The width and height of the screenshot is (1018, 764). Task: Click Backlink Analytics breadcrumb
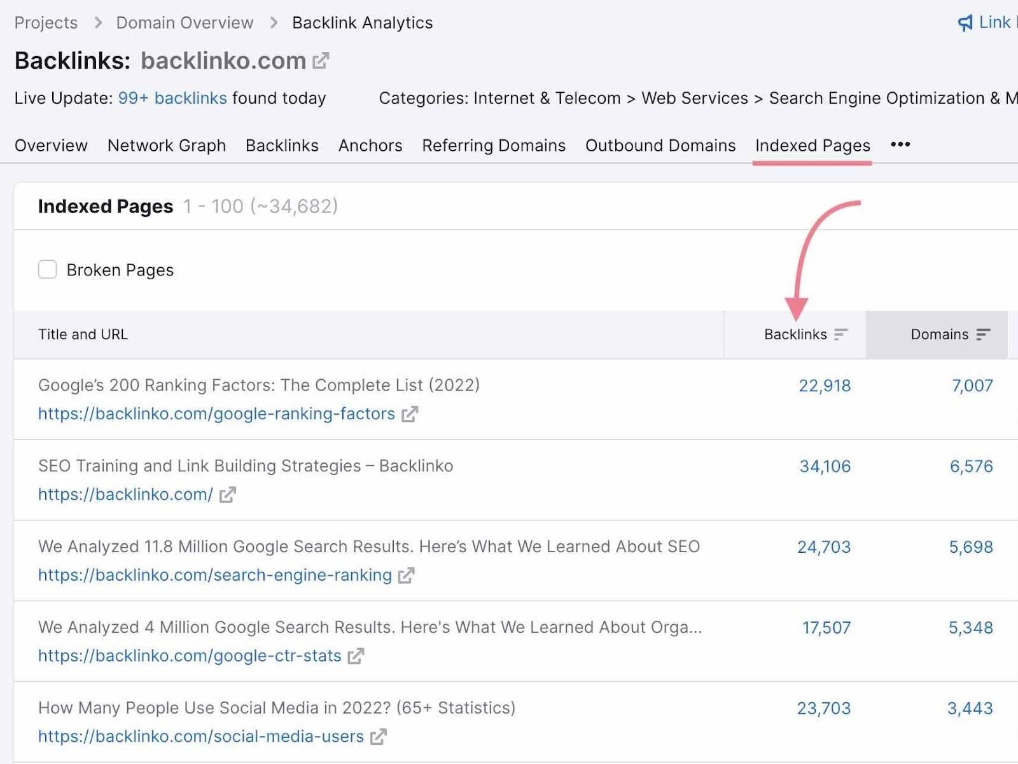[x=362, y=23]
